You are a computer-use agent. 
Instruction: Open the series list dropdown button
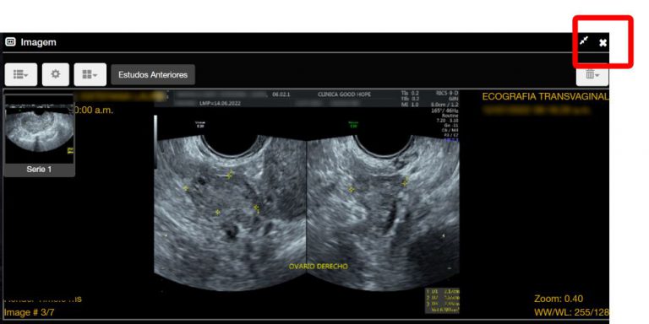(20, 74)
